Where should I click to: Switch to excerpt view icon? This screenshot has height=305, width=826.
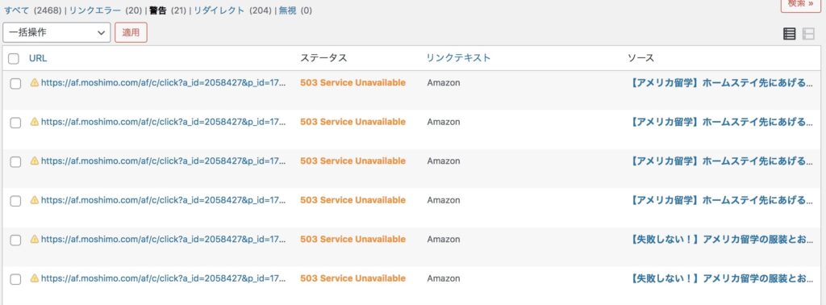click(808, 34)
